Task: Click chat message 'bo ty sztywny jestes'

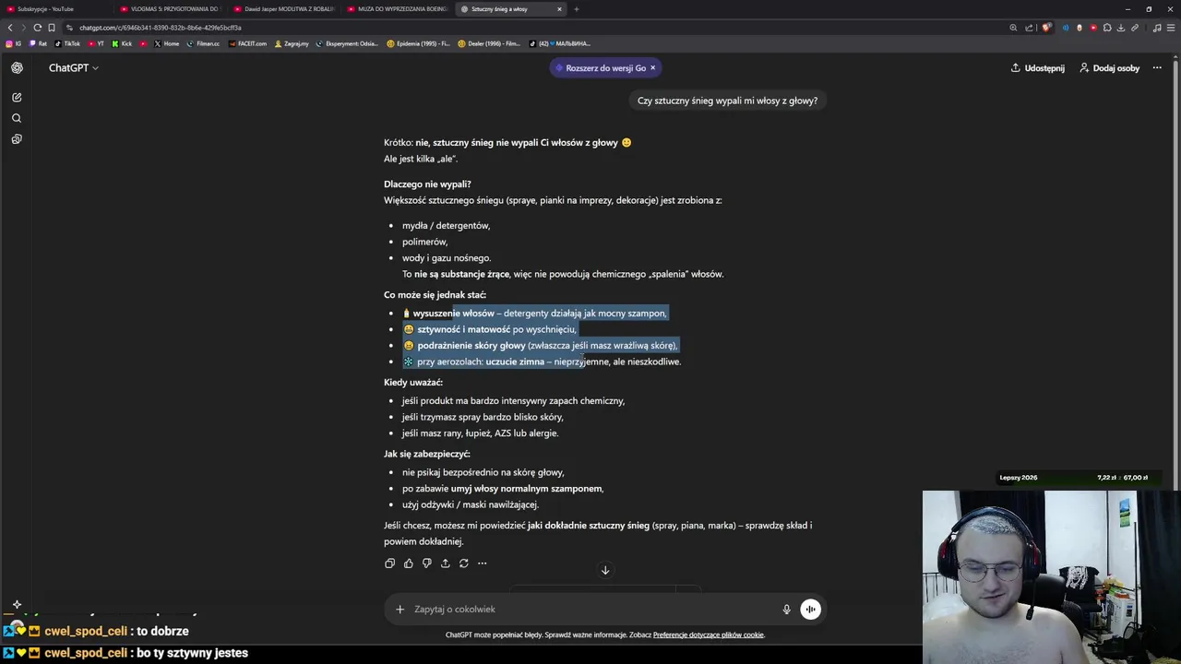Action: (192, 653)
